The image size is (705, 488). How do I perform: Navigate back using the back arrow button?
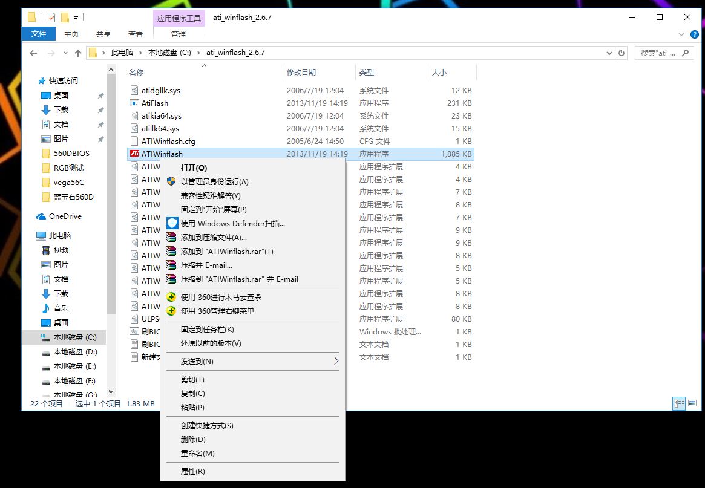(x=34, y=53)
